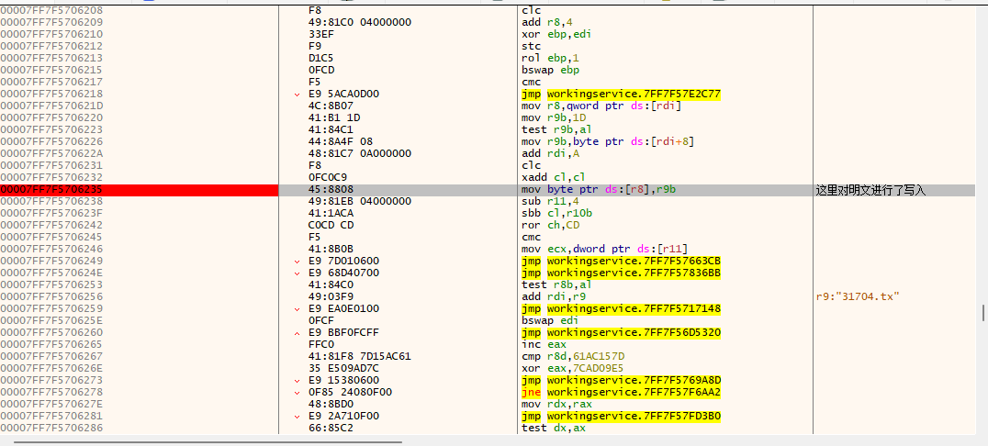
Task: Select mov r8,qword ptr ds:[rdi] instruction
Action: click(x=601, y=106)
